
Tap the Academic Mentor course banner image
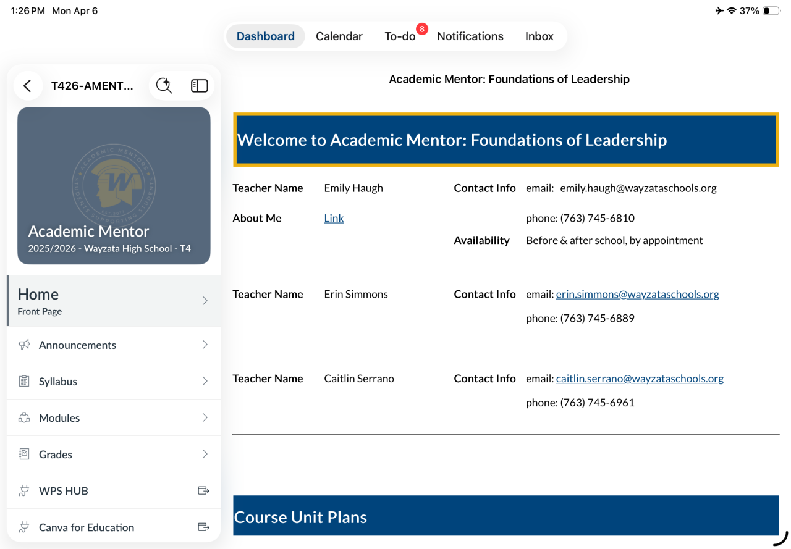pos(114,185)
